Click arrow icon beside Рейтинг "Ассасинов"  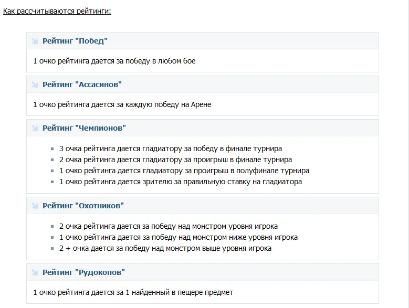click(35, 84)
